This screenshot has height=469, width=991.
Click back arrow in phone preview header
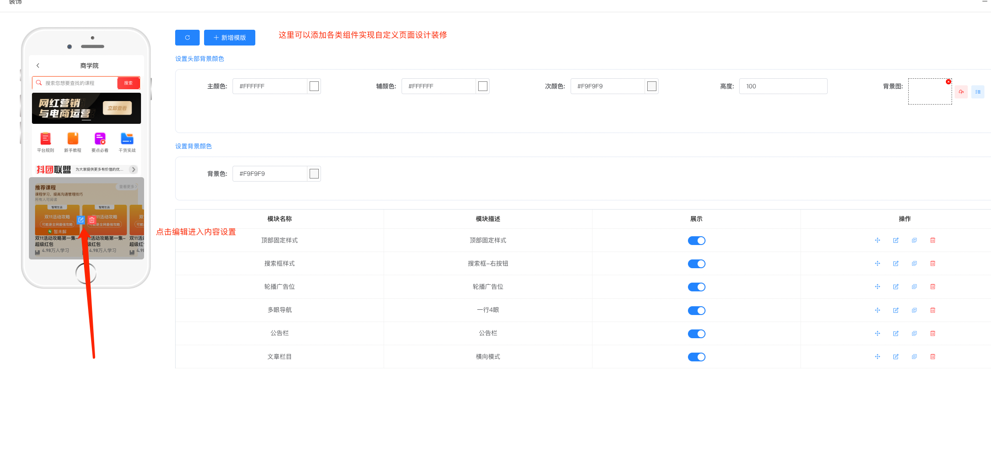38,66
